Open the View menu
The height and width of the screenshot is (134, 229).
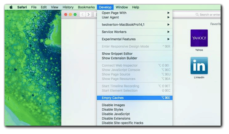pyautogui.click(x=54, y=7)
